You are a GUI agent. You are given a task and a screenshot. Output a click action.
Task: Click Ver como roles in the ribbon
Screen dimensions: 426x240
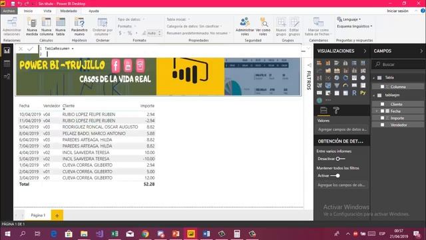(263, 27)
